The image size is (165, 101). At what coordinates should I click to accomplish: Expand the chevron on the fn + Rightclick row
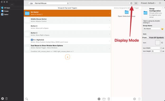click(x=110, y=41)
